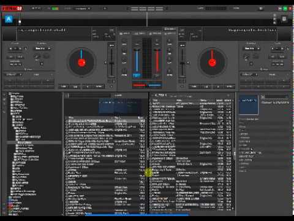
Task: Select the first track row in the song list
Action: 105,121
